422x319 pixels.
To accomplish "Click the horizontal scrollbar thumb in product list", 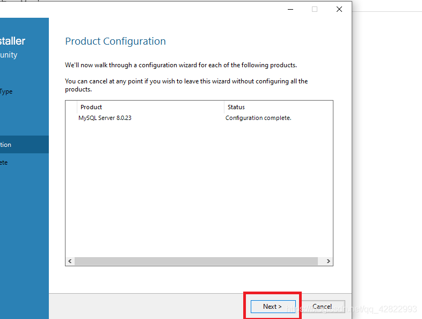I will (x=196, y=261).
